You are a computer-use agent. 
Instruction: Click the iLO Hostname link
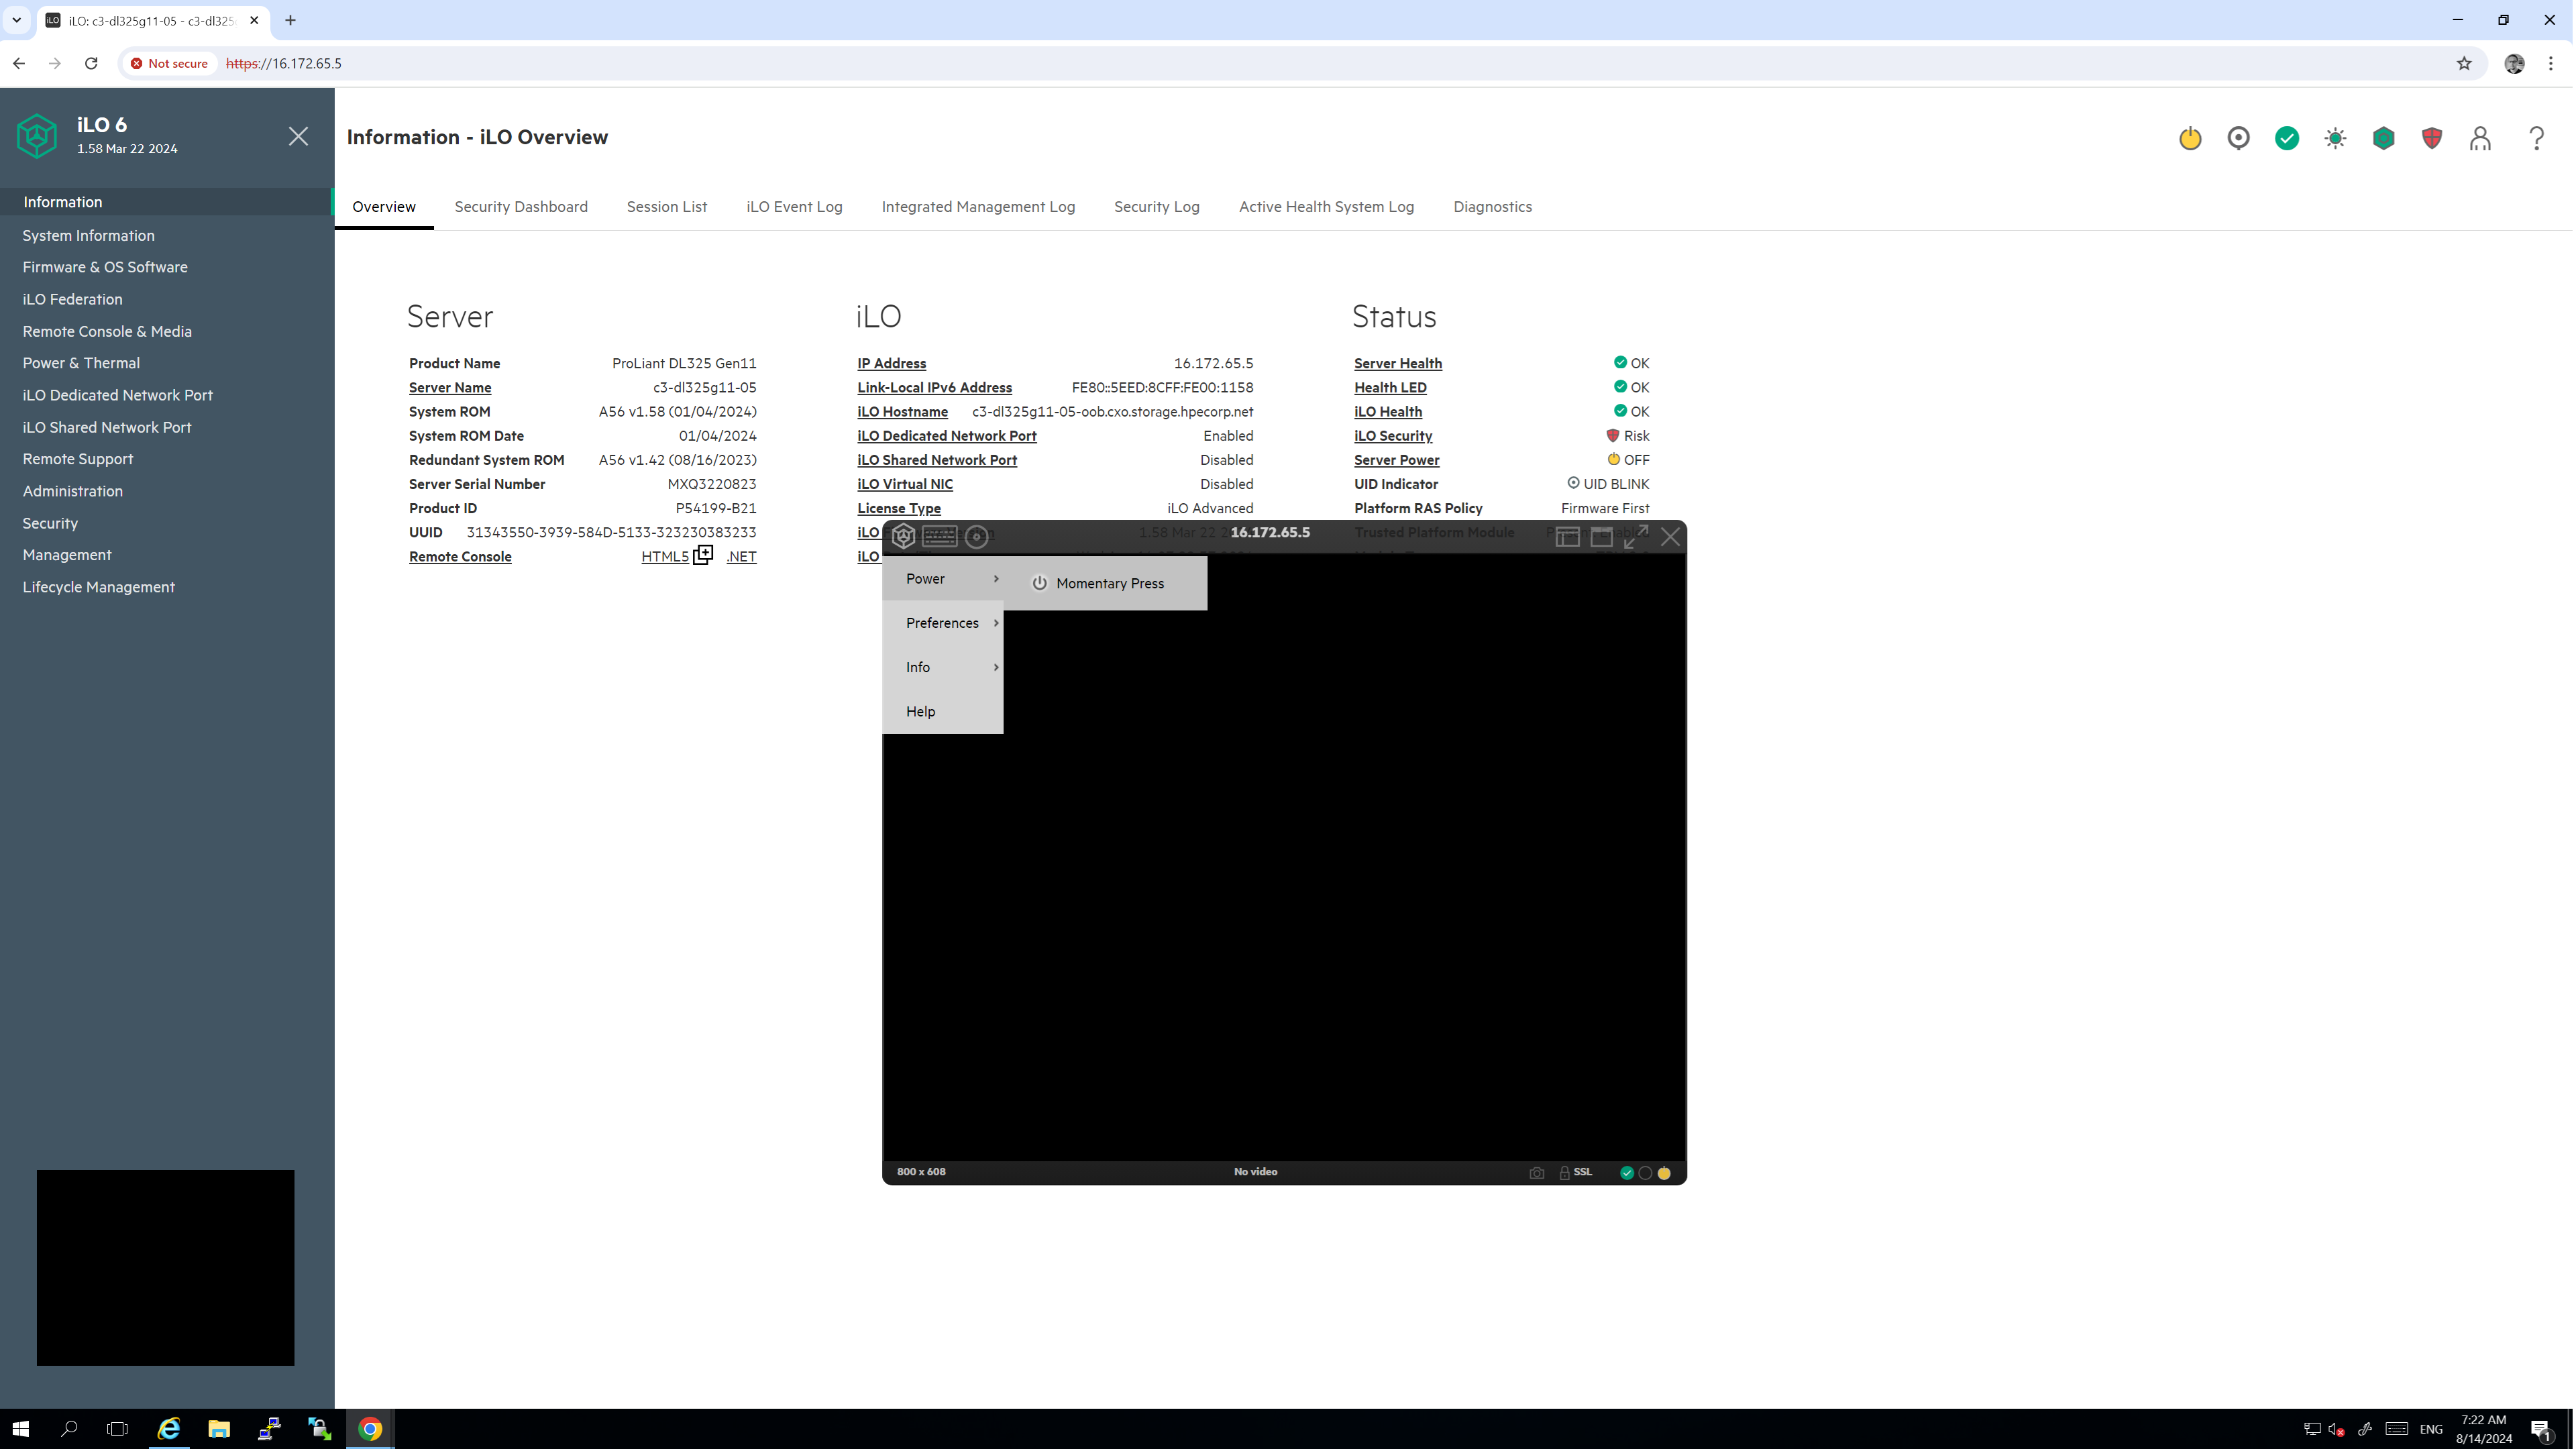coord(902,412)
